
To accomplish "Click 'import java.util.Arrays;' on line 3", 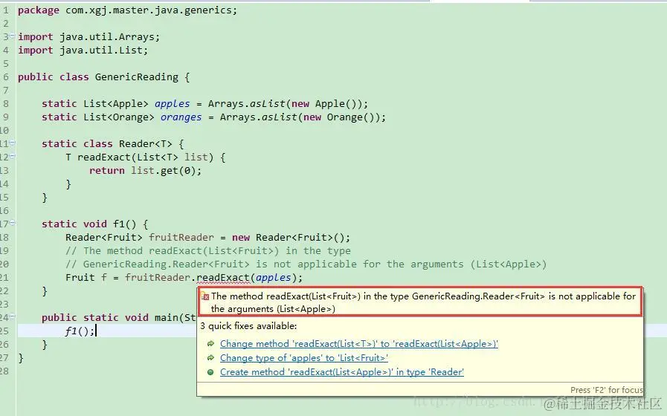I will click(x=88, y=37).
